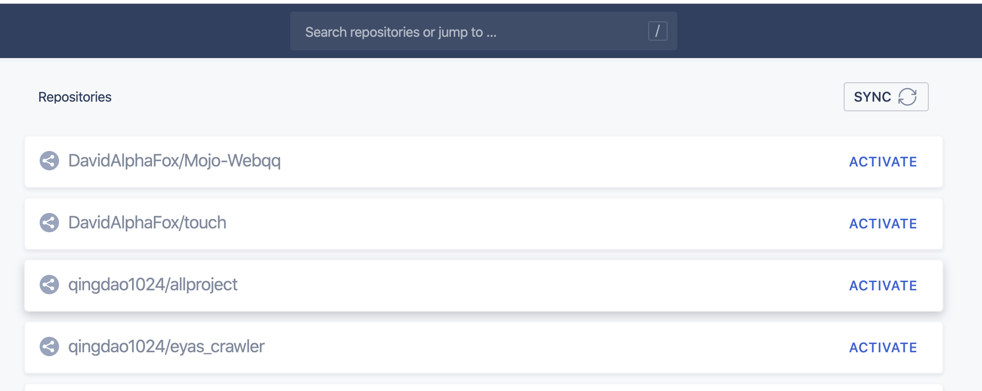Click the qingdao1024/allproject repository icon
Screen dimensions: 982x391
point(49,285)
